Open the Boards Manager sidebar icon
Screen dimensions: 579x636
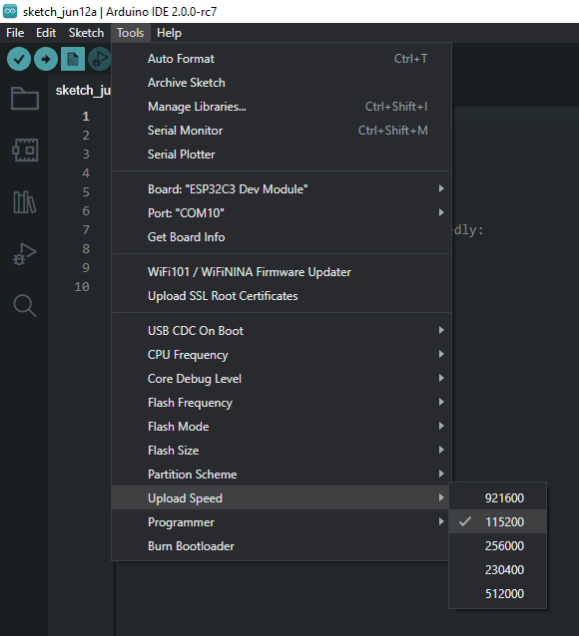(25, 151)
